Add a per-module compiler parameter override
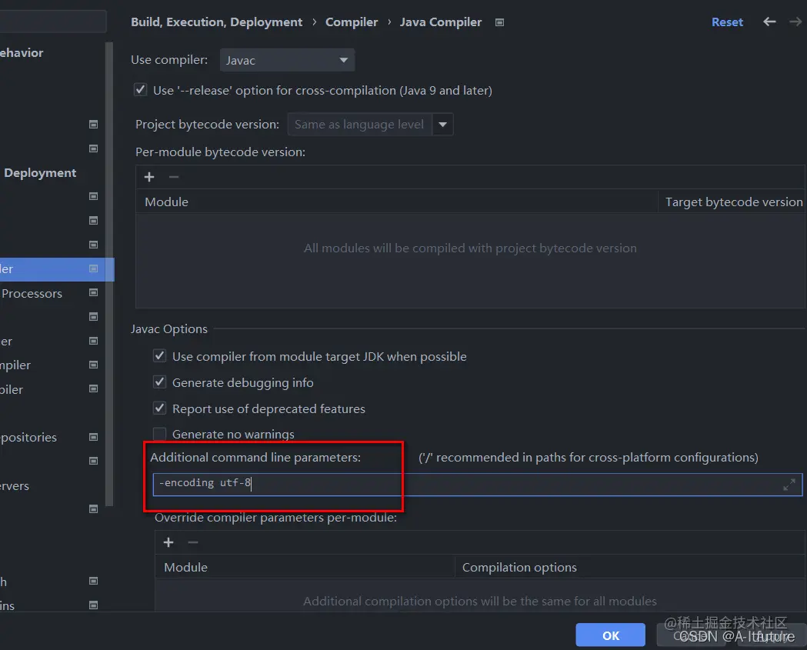The width and height of the screenshot is (807, 650). point(168,542)
